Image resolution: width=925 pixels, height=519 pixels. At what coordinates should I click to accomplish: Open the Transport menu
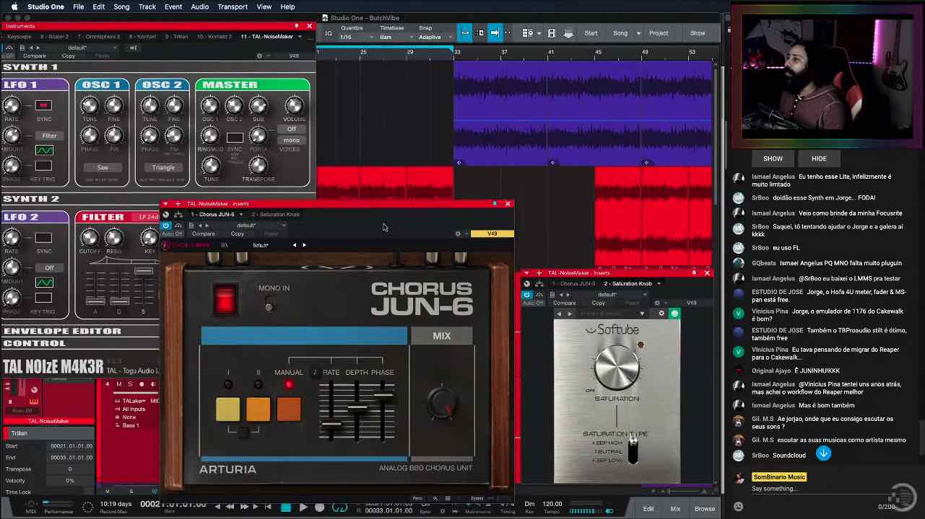(233, 6)
